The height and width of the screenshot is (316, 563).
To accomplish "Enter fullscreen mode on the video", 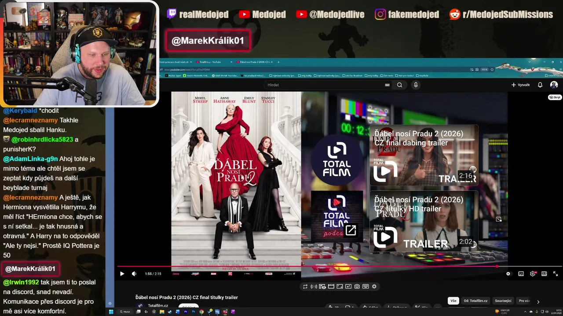I will point(556,274).
